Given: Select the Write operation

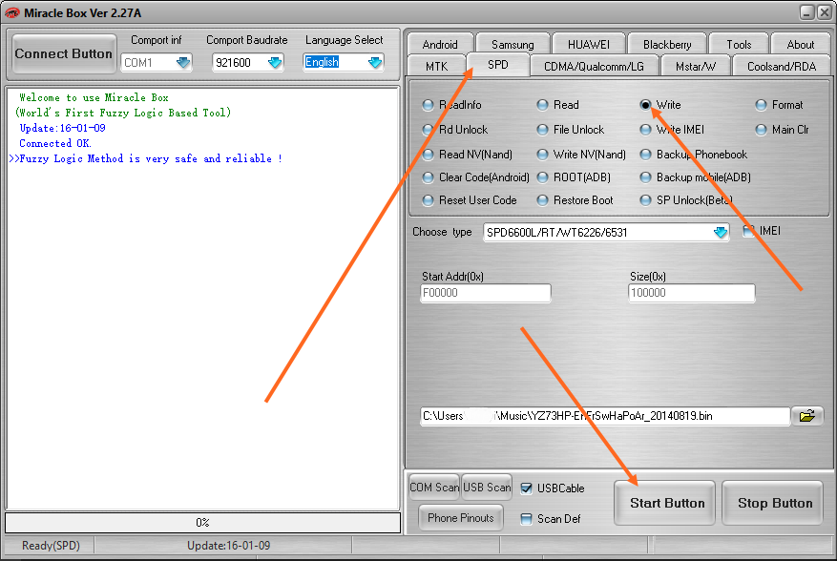Looking at the screenshot, I should [646, 105].
